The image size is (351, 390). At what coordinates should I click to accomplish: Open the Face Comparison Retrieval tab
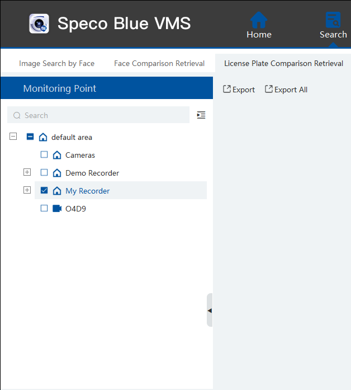click(x=159, y=63)
